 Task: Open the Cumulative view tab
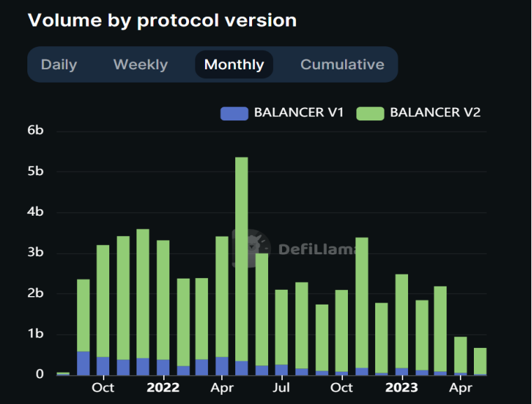point(342,64)
